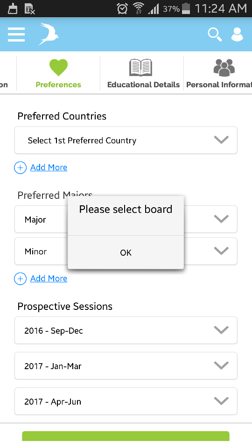Tap the white bird logo

49,34
